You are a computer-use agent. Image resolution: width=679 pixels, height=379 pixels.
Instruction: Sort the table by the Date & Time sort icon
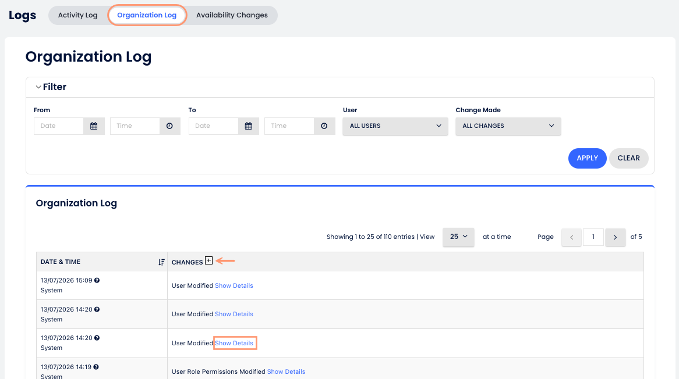tap(161, 262)
